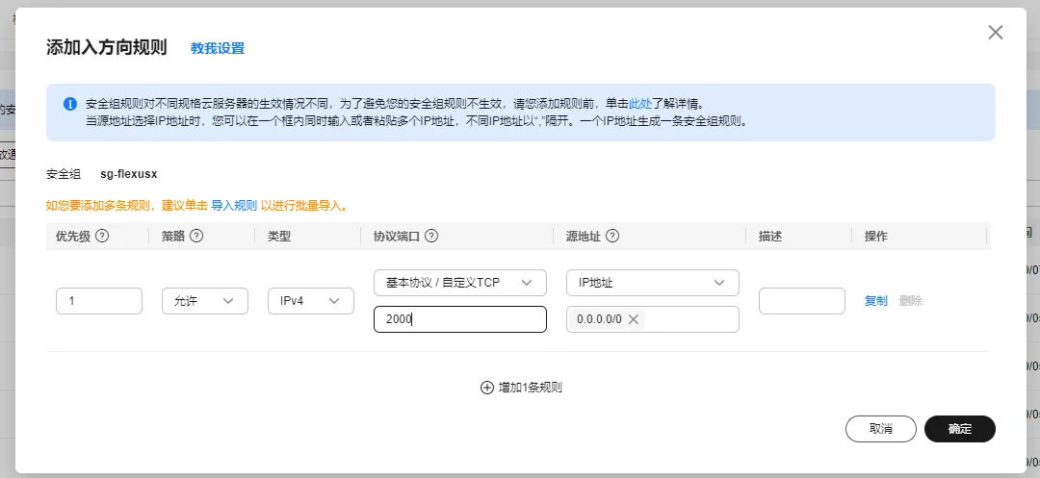This screenshot has width=1040, height=478.
Task: Click the help icon beside 优先级
Action: 102,236
